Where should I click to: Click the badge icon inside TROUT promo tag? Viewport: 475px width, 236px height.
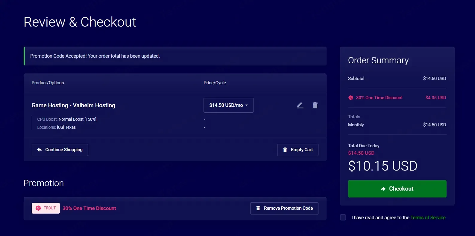(38, 208)
